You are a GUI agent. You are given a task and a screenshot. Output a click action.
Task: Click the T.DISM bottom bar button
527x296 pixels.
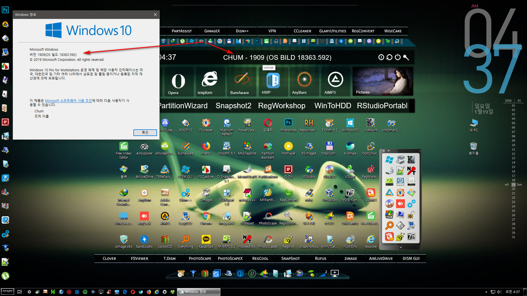[170, 258]
